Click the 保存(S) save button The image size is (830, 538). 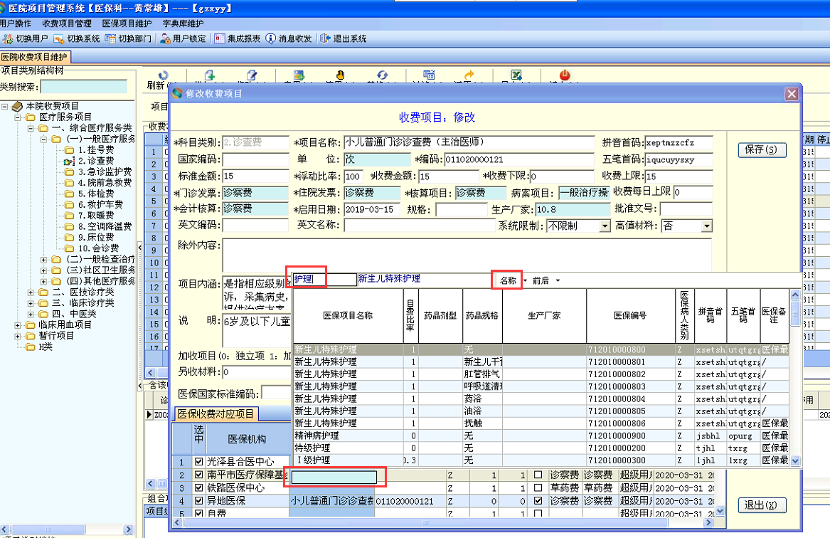click(762, 150)
